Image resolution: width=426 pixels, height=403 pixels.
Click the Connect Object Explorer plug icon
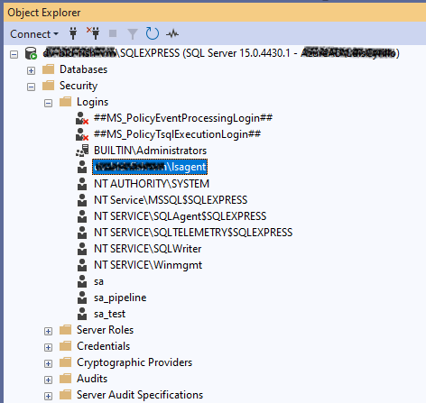(x=73, y=33)
